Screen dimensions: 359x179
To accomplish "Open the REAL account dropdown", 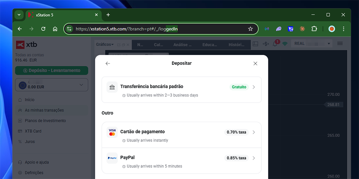I will pos(312,43).
